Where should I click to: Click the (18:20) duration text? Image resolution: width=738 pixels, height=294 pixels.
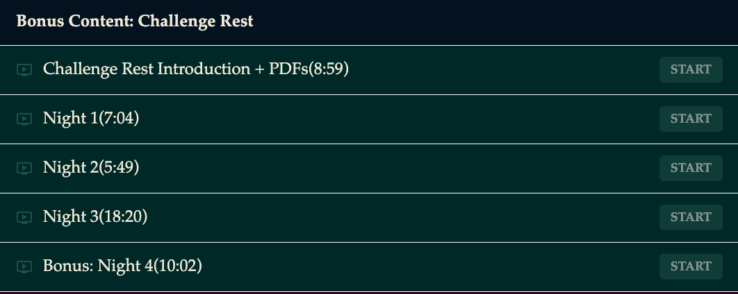click(x=122, y=217)
